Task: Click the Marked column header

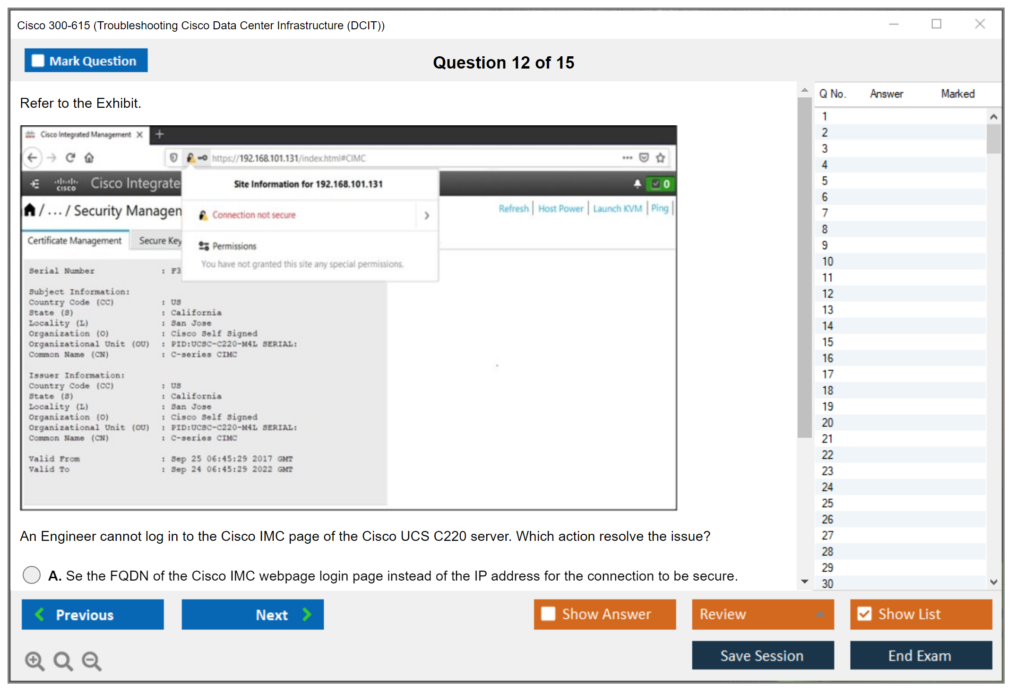Action: [x=957, y=94]
